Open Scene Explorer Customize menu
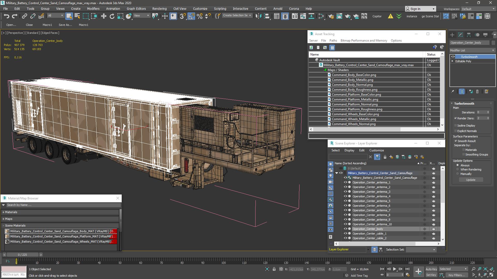 (x=377, y=150)
